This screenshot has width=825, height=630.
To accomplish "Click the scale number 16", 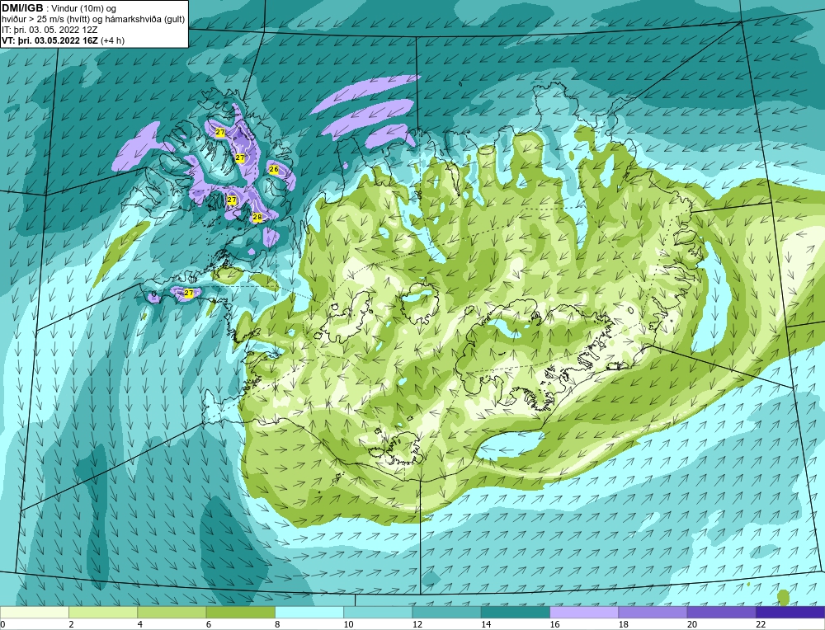I will [x=554, y=624].
